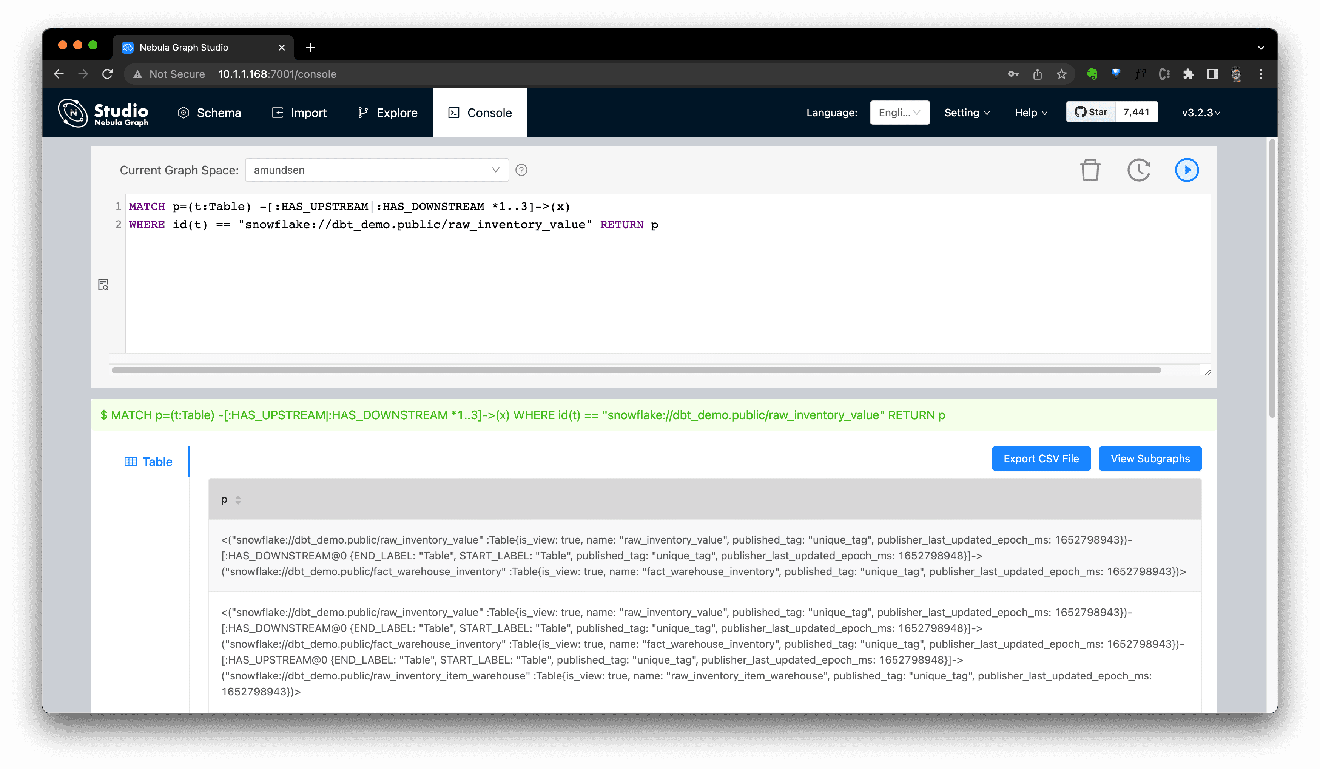Viewport: 1320px width, 769px height.
Task: Open query history clock icon
Action: point(1138,170)
